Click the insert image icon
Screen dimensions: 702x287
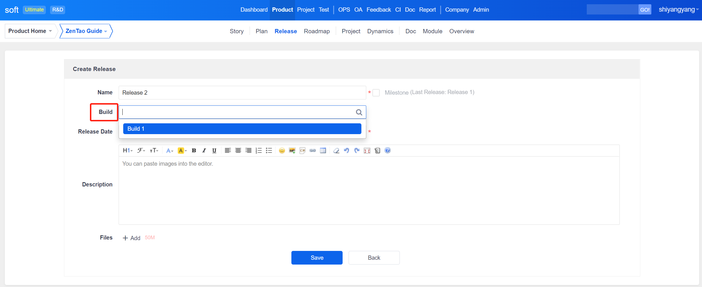tap(292, 151)
